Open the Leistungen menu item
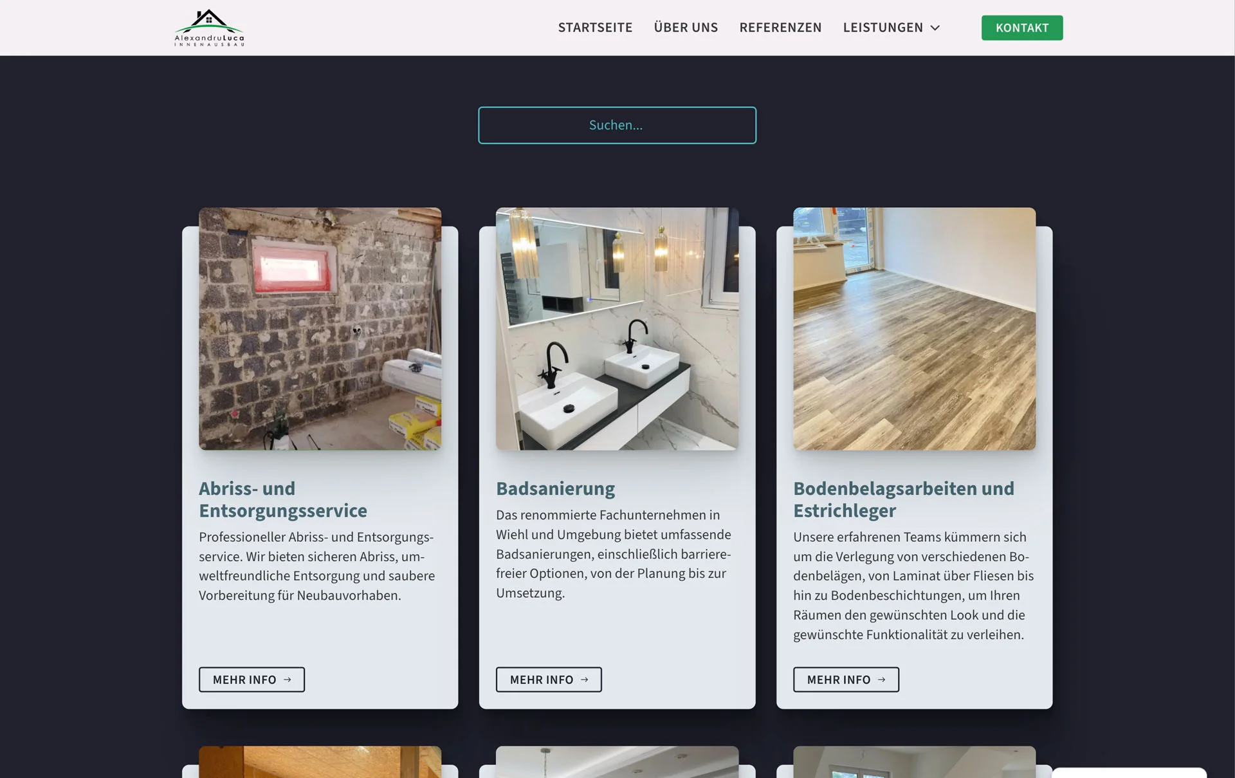1235x778 pixels. [883, 28]
